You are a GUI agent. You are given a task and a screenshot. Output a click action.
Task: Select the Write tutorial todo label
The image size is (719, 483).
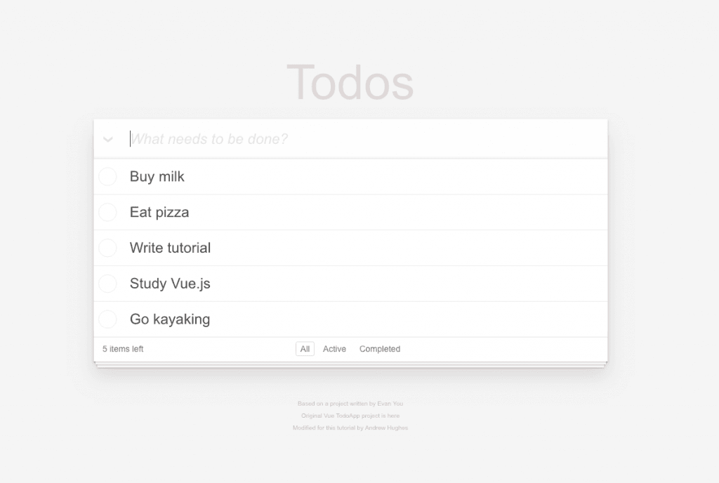click(x=170, y=248)
